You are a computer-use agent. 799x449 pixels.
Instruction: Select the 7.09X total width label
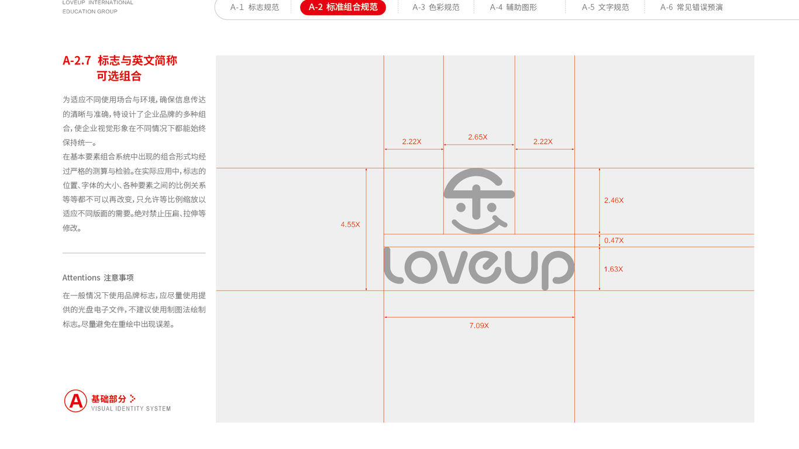point(479,326)
